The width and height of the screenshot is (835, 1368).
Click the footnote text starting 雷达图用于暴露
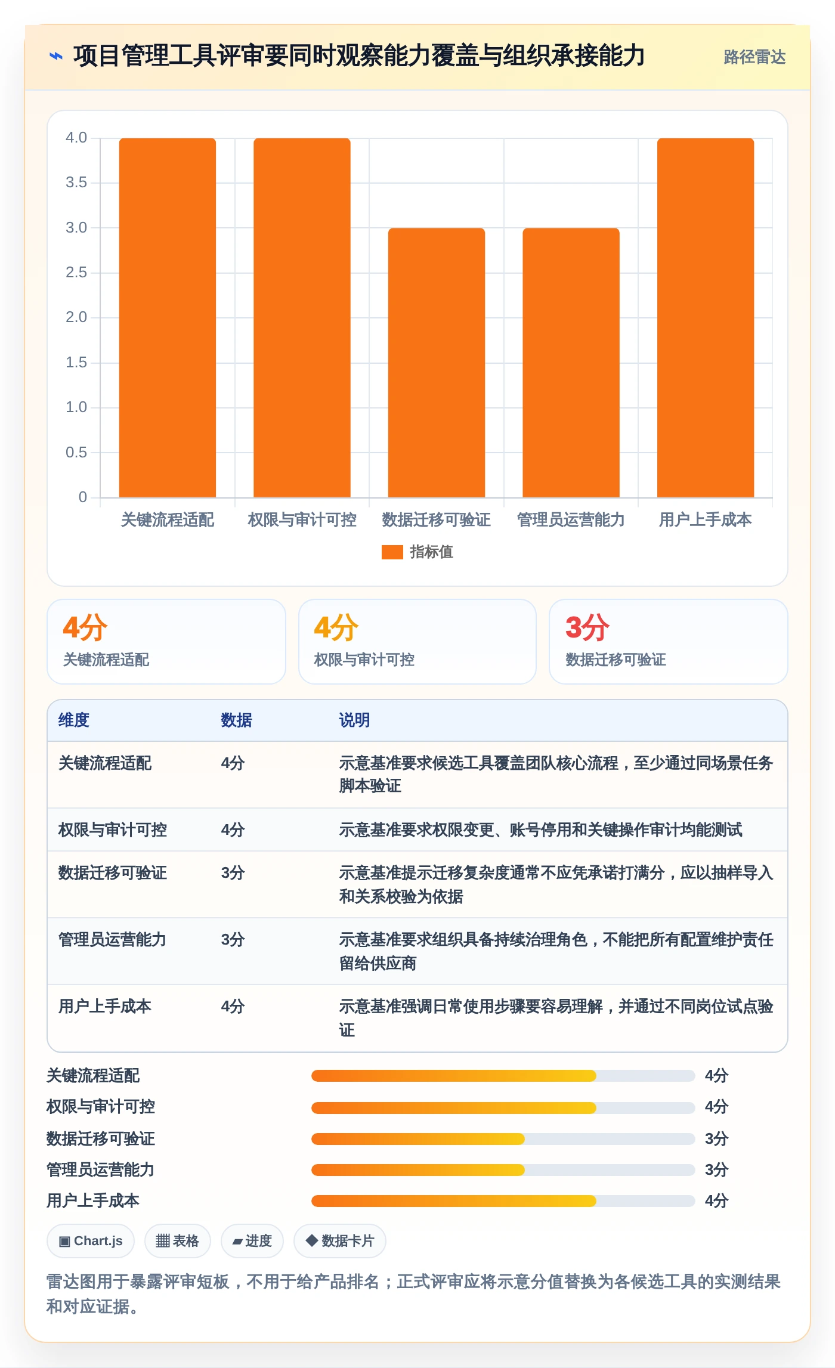413,1294
